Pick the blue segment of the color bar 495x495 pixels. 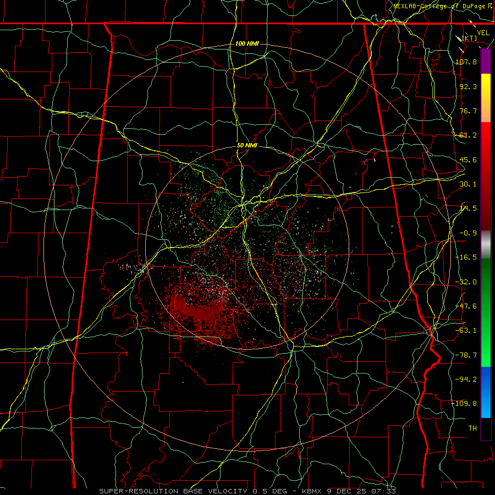[x=486, y=392]
